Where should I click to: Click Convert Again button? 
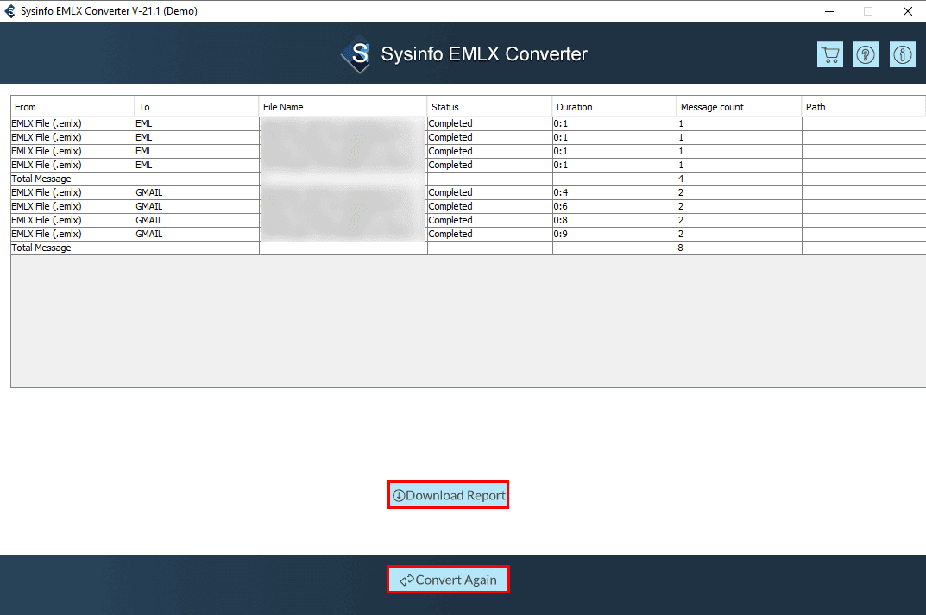click(448, 580)
